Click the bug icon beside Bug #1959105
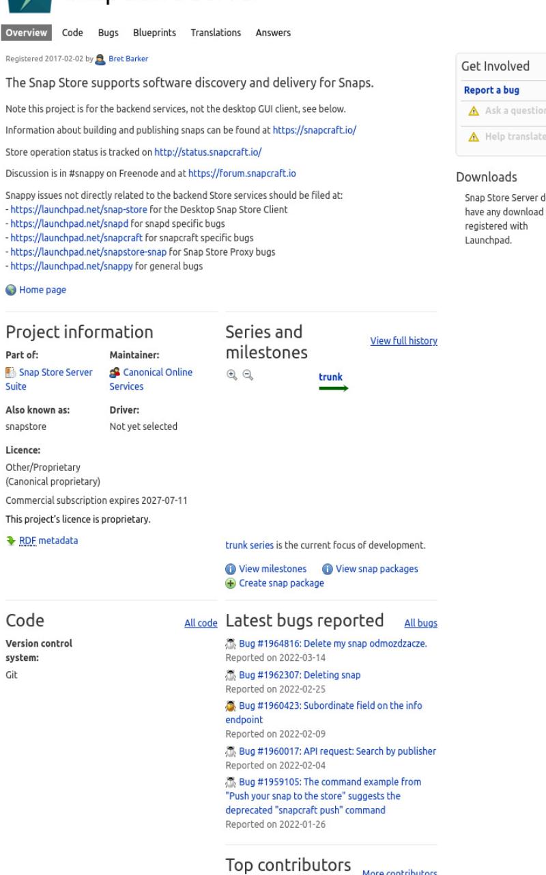The image size is (546, 875). (x=230, y=781)
